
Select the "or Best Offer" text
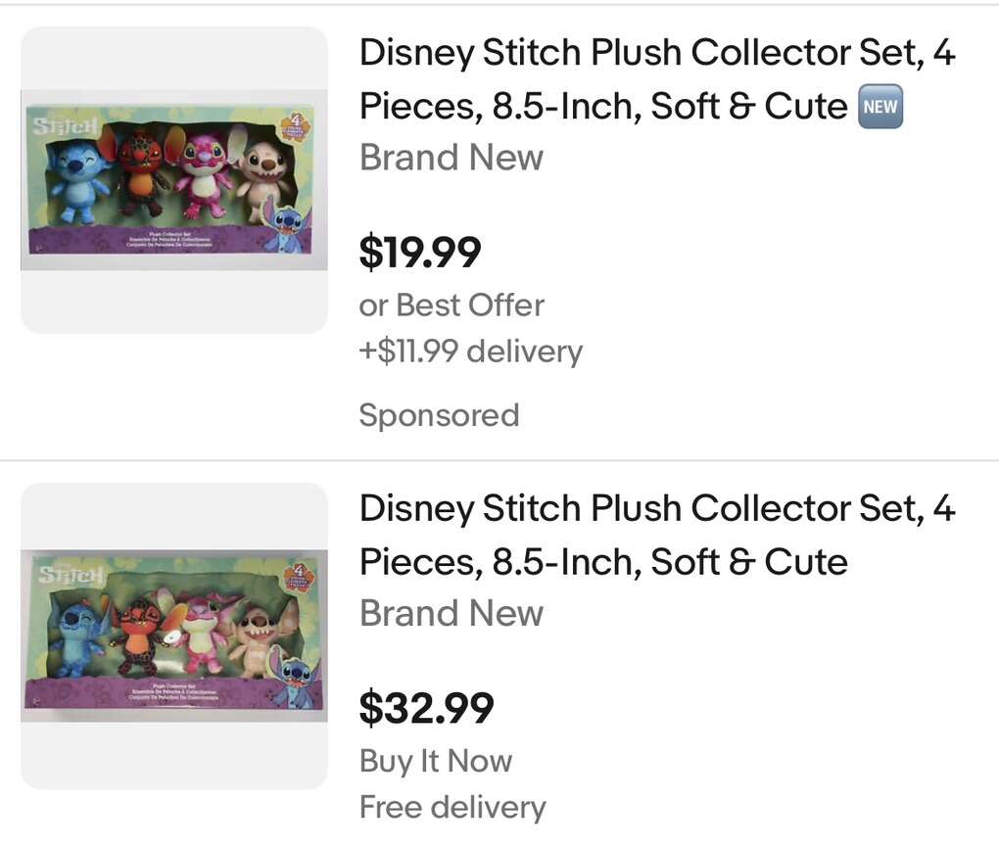click(451, 305)
